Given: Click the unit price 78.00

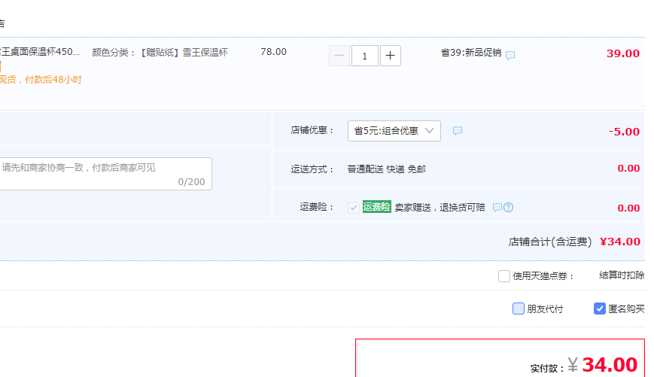Looking at the screenshot, I should 274,52.
